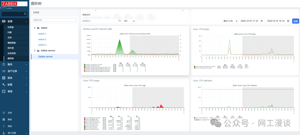300x135 pixels.
Task: Click the question mark icon beside 帮助
Action: [x=4, y=126]
